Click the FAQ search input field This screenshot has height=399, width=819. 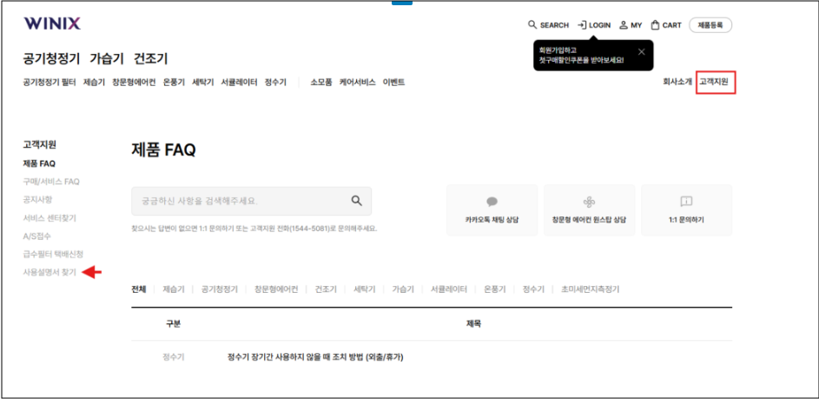(251, 201)
